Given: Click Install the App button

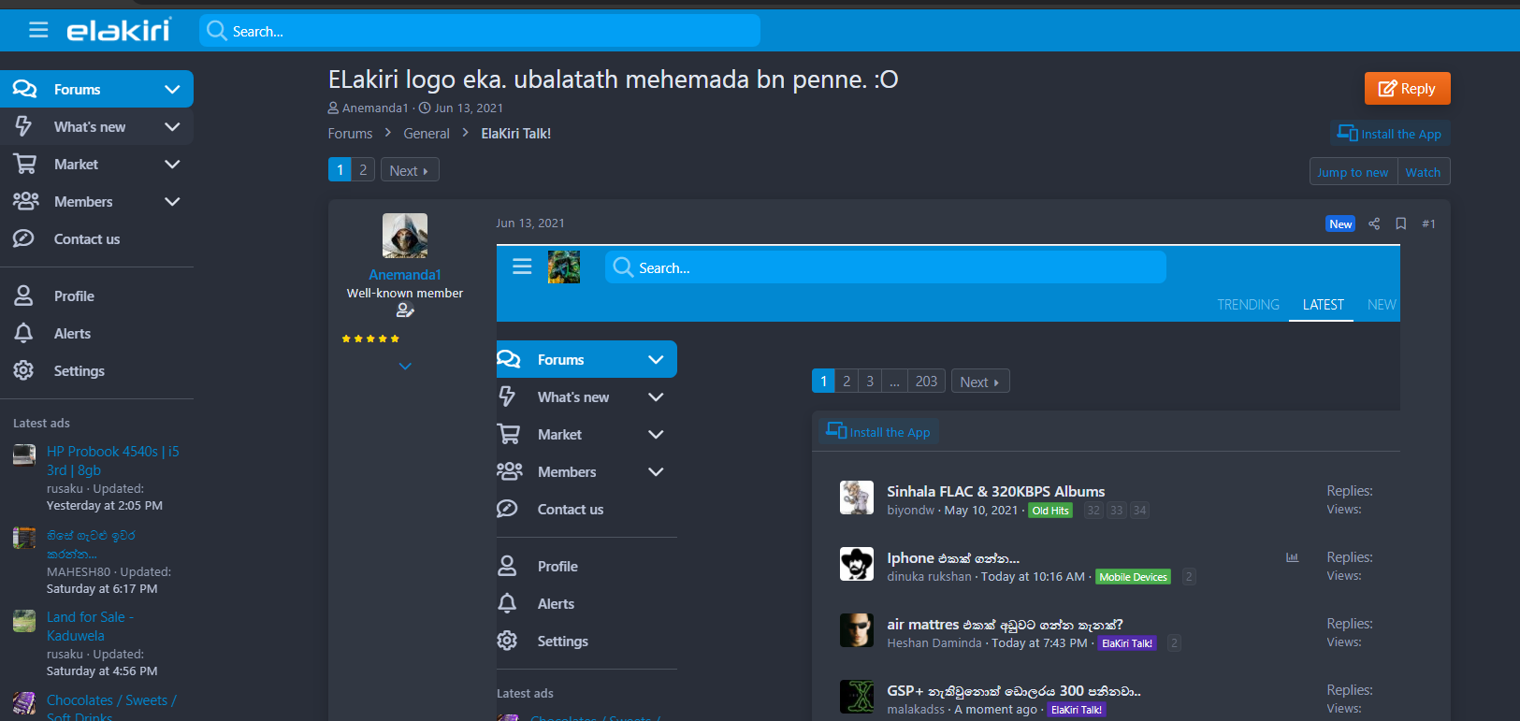Looking at the screenshot, I should [1389, 134].
